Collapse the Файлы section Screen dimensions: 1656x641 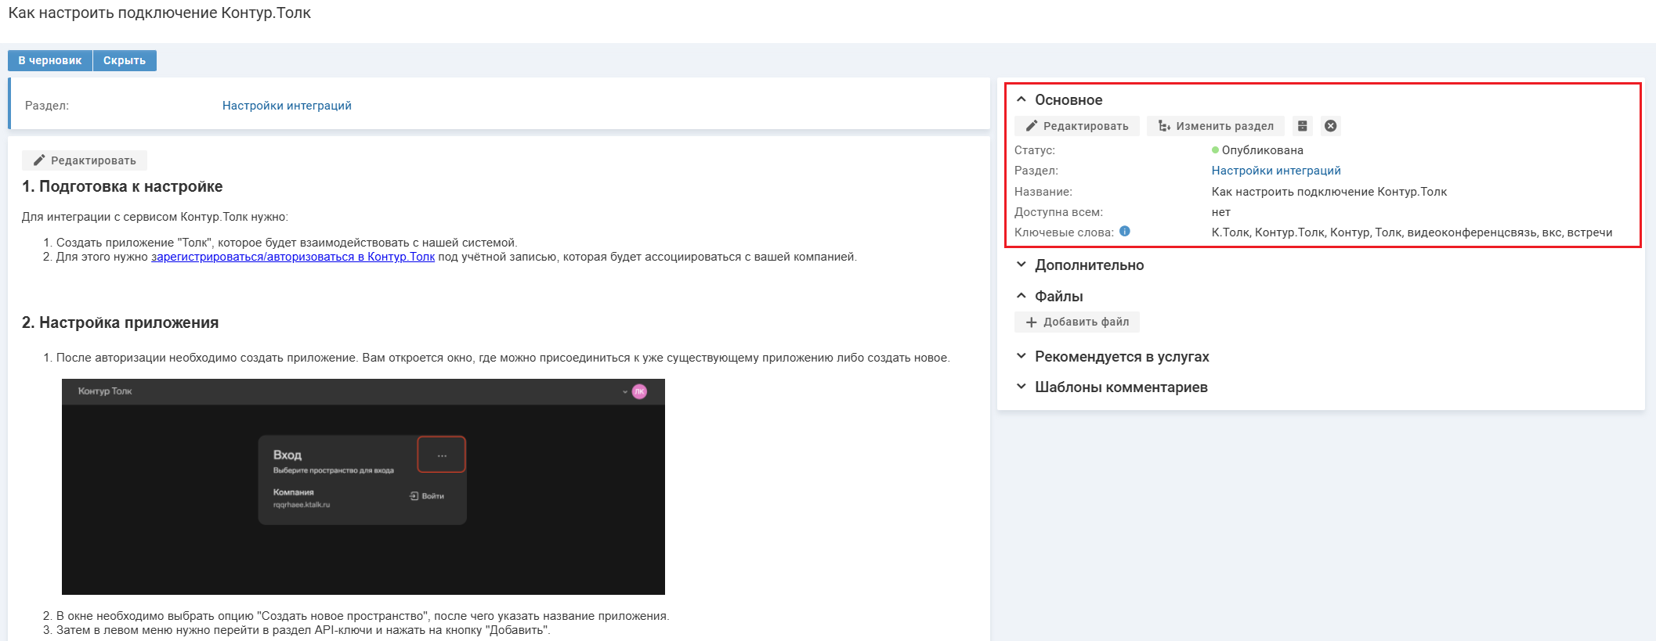pyautogui.click(x=1021, y=296)
